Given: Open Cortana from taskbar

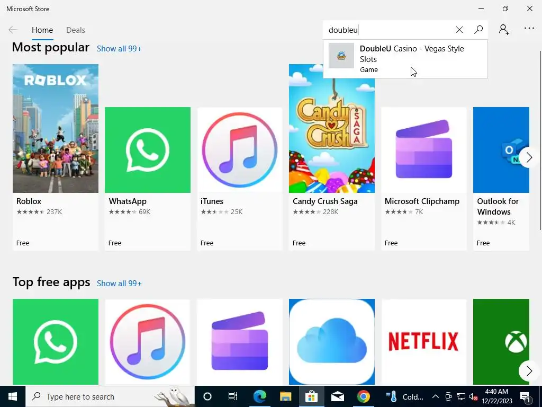Looking at the screenshot, I should pyautogui.click(x=207, y=396).
